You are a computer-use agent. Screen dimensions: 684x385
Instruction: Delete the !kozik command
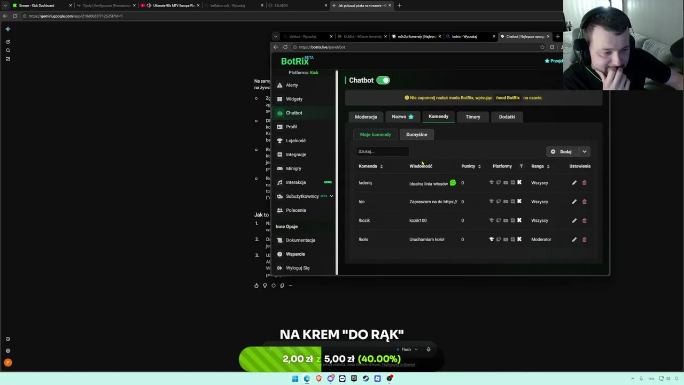585,220
